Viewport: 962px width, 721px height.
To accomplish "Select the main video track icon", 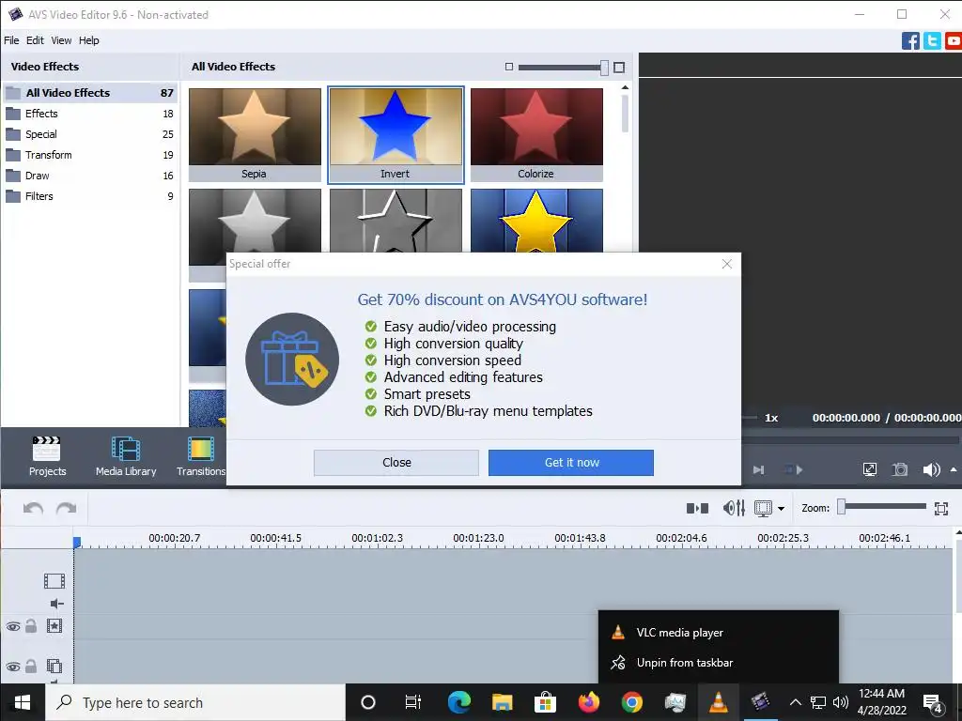I will coord(54,580).
